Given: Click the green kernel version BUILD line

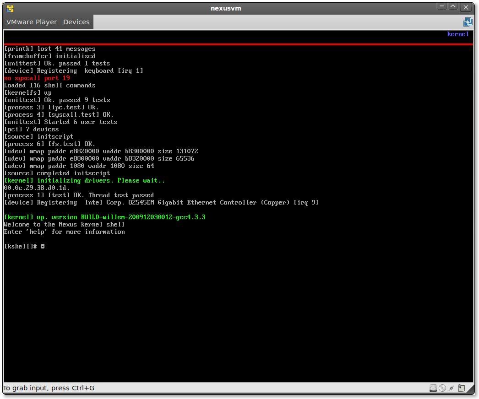Looking at the screenshot, I should (x=104, y=217).
